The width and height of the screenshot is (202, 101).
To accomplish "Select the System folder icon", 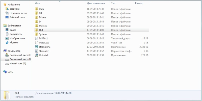I will pos(37,34).
